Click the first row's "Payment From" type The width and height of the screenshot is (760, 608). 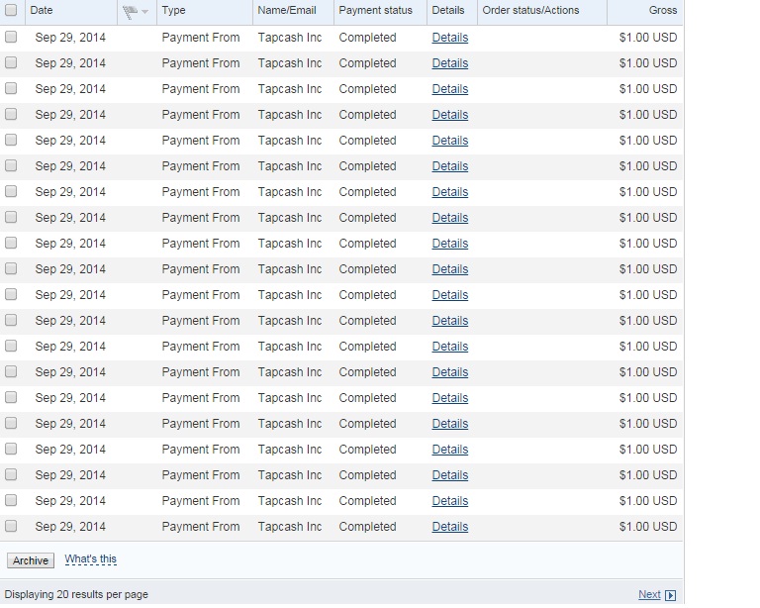(x=201, y=38)
